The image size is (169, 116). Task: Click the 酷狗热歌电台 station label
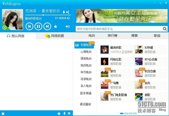pos(34,18)
